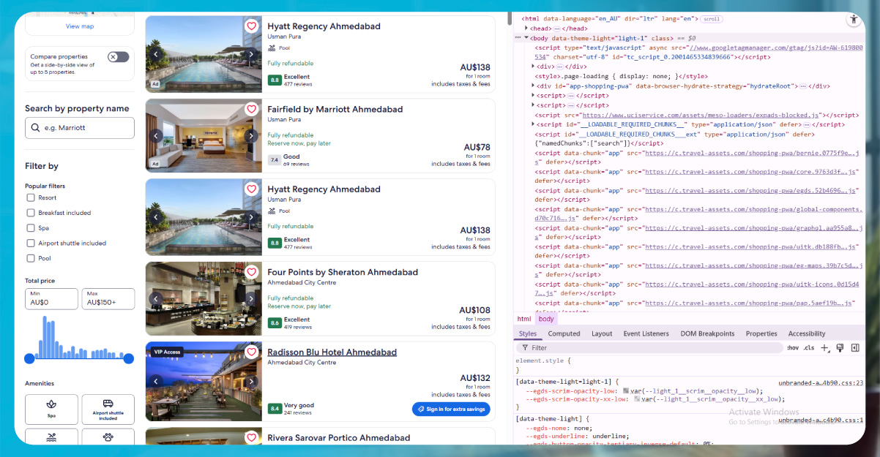Click Sign in for extra savings
Screen dimensions: 880x457
click(450, 409)
